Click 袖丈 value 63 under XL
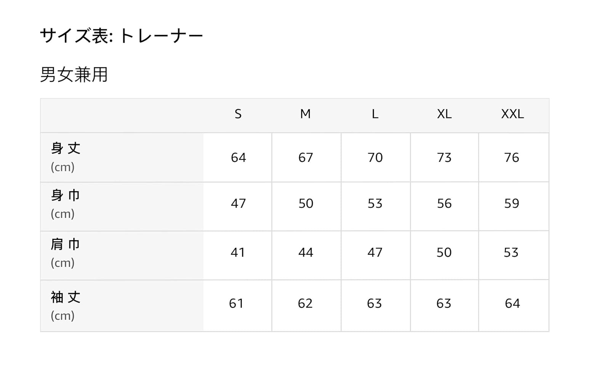Screen dimensions: 597x381 point(444,303)
